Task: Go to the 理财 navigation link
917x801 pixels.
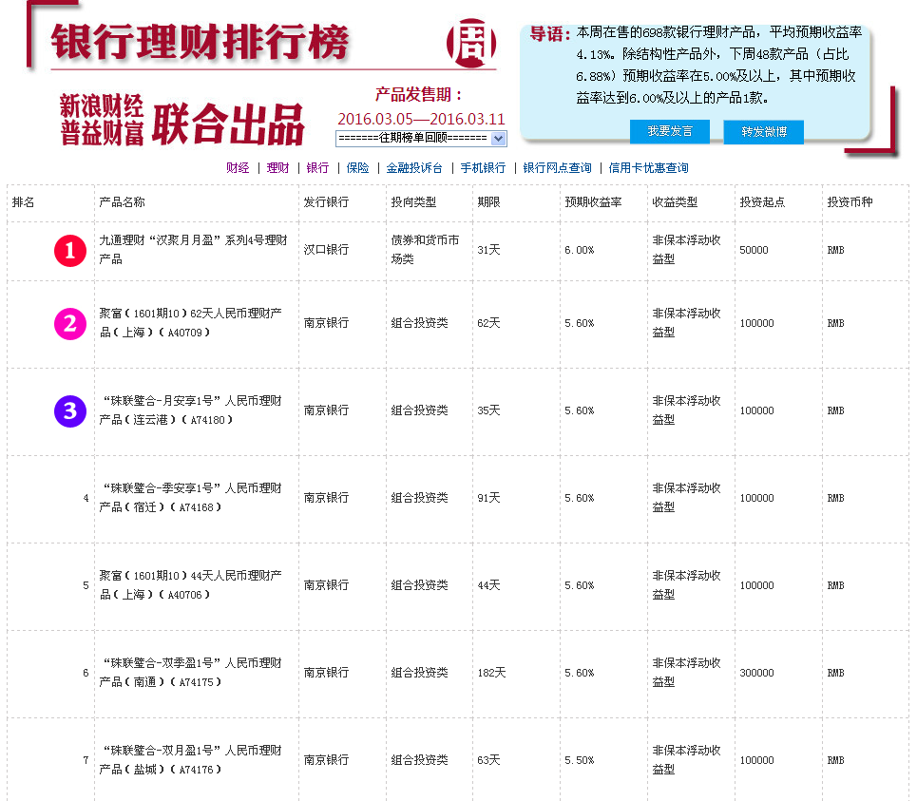Action: [277, 168]
